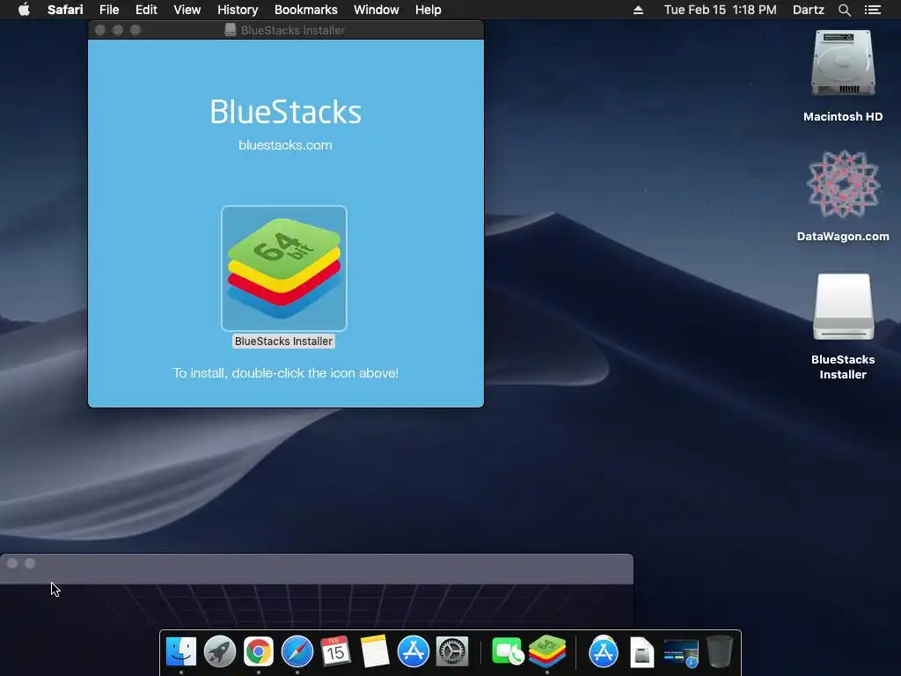Open the Safari application menu
The image size is (901, 676).
tap(65, 10)
